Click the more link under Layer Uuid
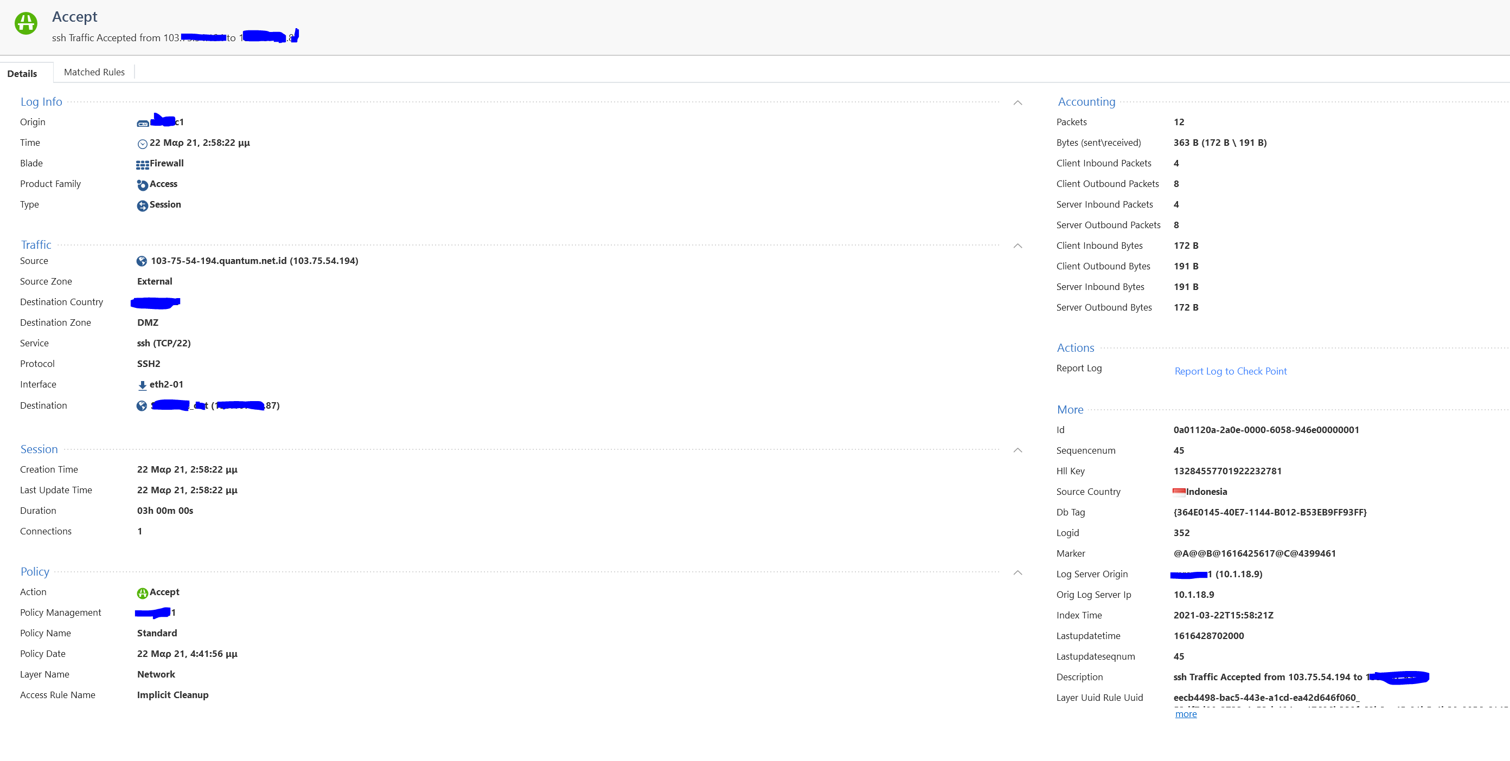The image size is (1510, 761). [x=1185, y=713]
